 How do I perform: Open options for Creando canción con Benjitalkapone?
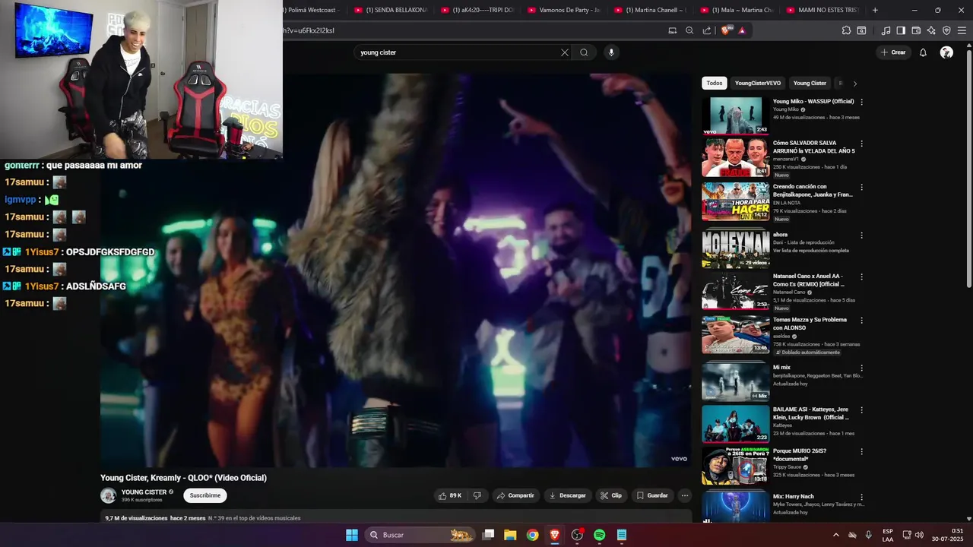point(861,187)
